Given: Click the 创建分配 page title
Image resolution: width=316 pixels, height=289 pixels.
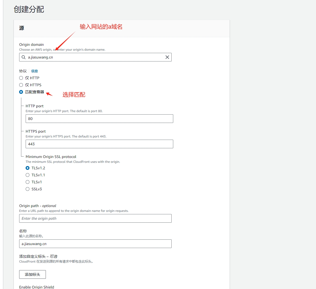Looking at the screenshot, I should [x=29, y=9].
